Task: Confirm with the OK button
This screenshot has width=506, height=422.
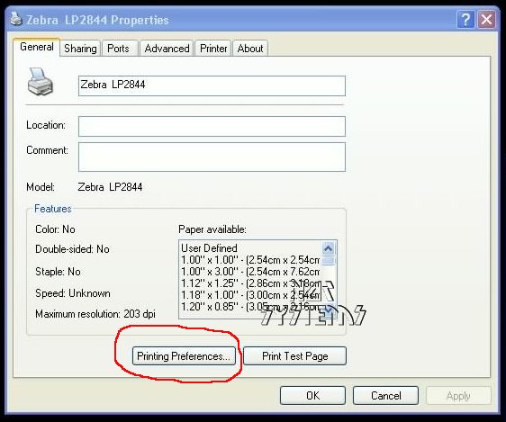Action: tap(312, 395)
